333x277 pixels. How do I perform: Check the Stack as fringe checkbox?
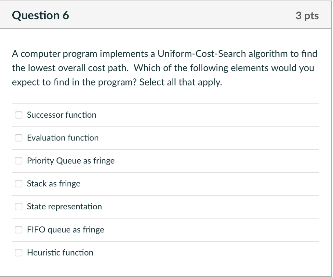19,184
